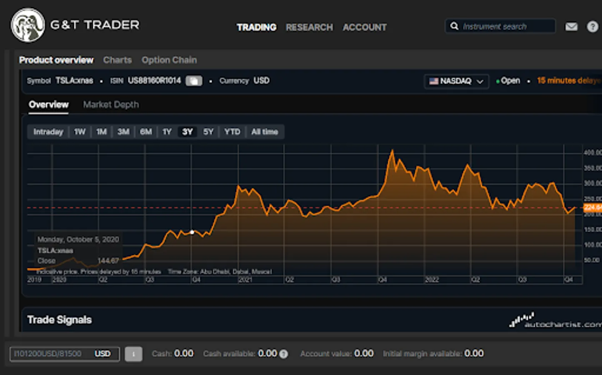Click the info icon beside Cash available
Screen dimensions: 602x375
pyautogui.click(x=284, y=354)
